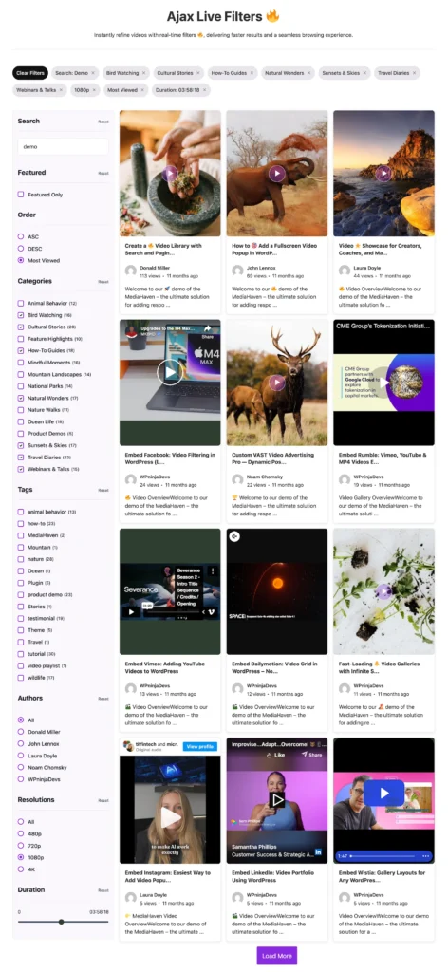The width and height of the screenshot is (448, 972).
Task: Remove the 'Search: Demo' filter chip
Action: [x=93, y=73]
